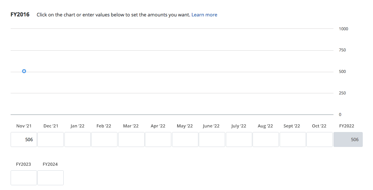Click the blue data point on chart
373x190 pixels.
(x=24, y=71)
